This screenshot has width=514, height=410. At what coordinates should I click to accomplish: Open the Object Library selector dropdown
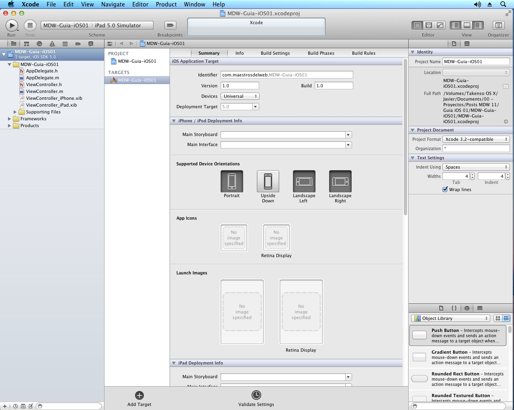pos(451,318)
